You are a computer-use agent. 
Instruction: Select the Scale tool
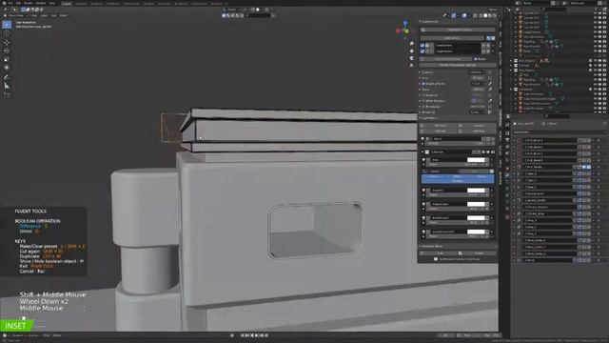7,59
